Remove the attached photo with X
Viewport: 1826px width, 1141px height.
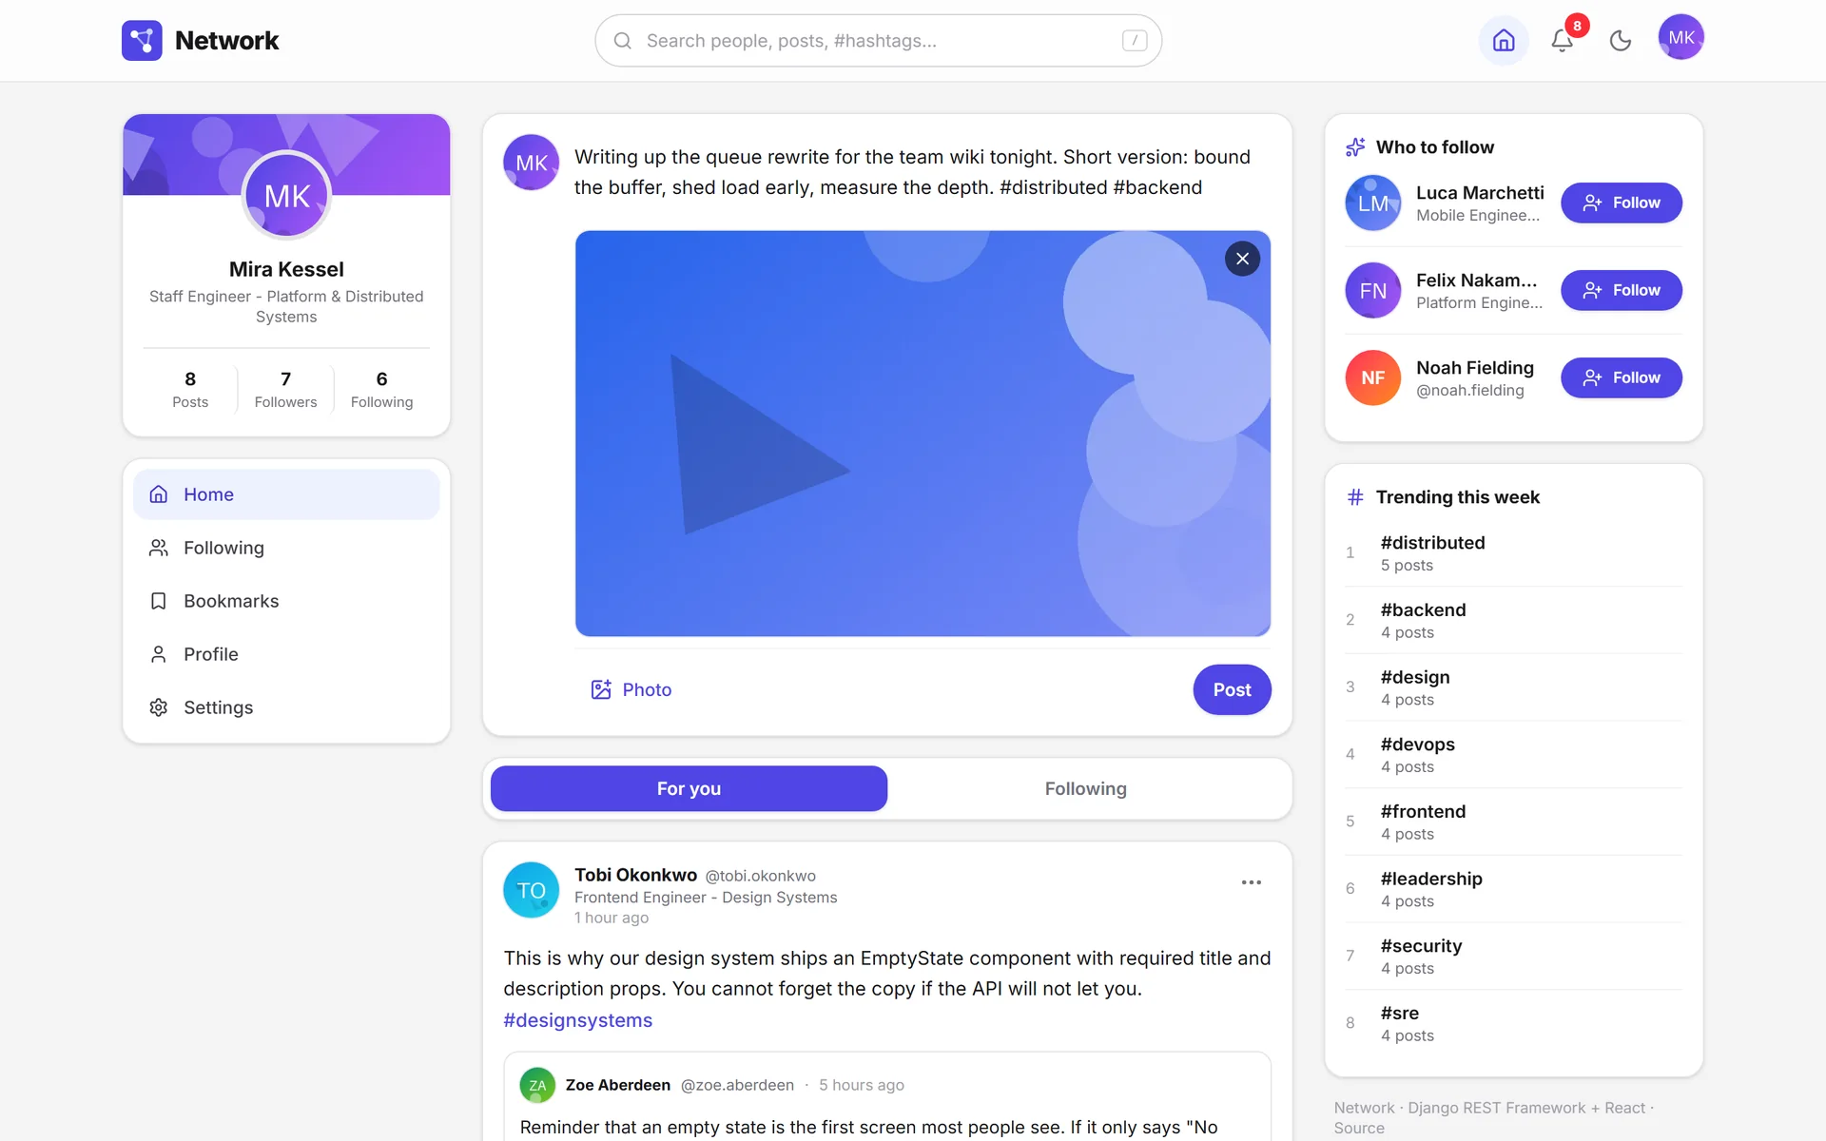(x=1242, y=259)
